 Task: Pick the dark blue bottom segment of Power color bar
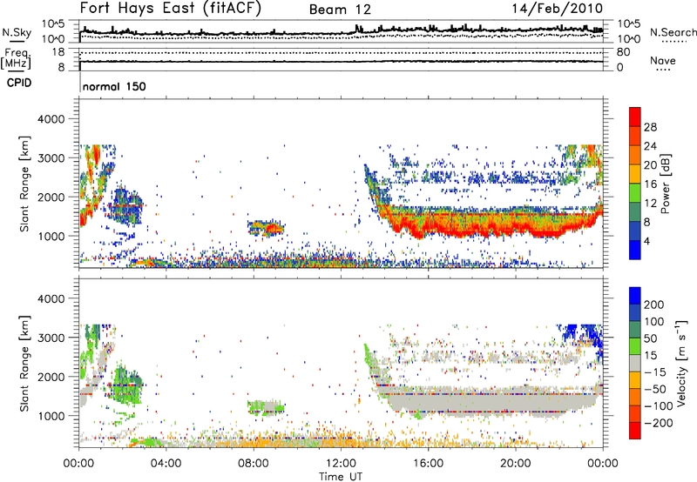[x=635, y=250]
